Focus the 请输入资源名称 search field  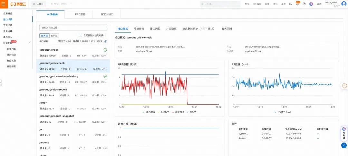pyautogui.click(x=73, y=28)
